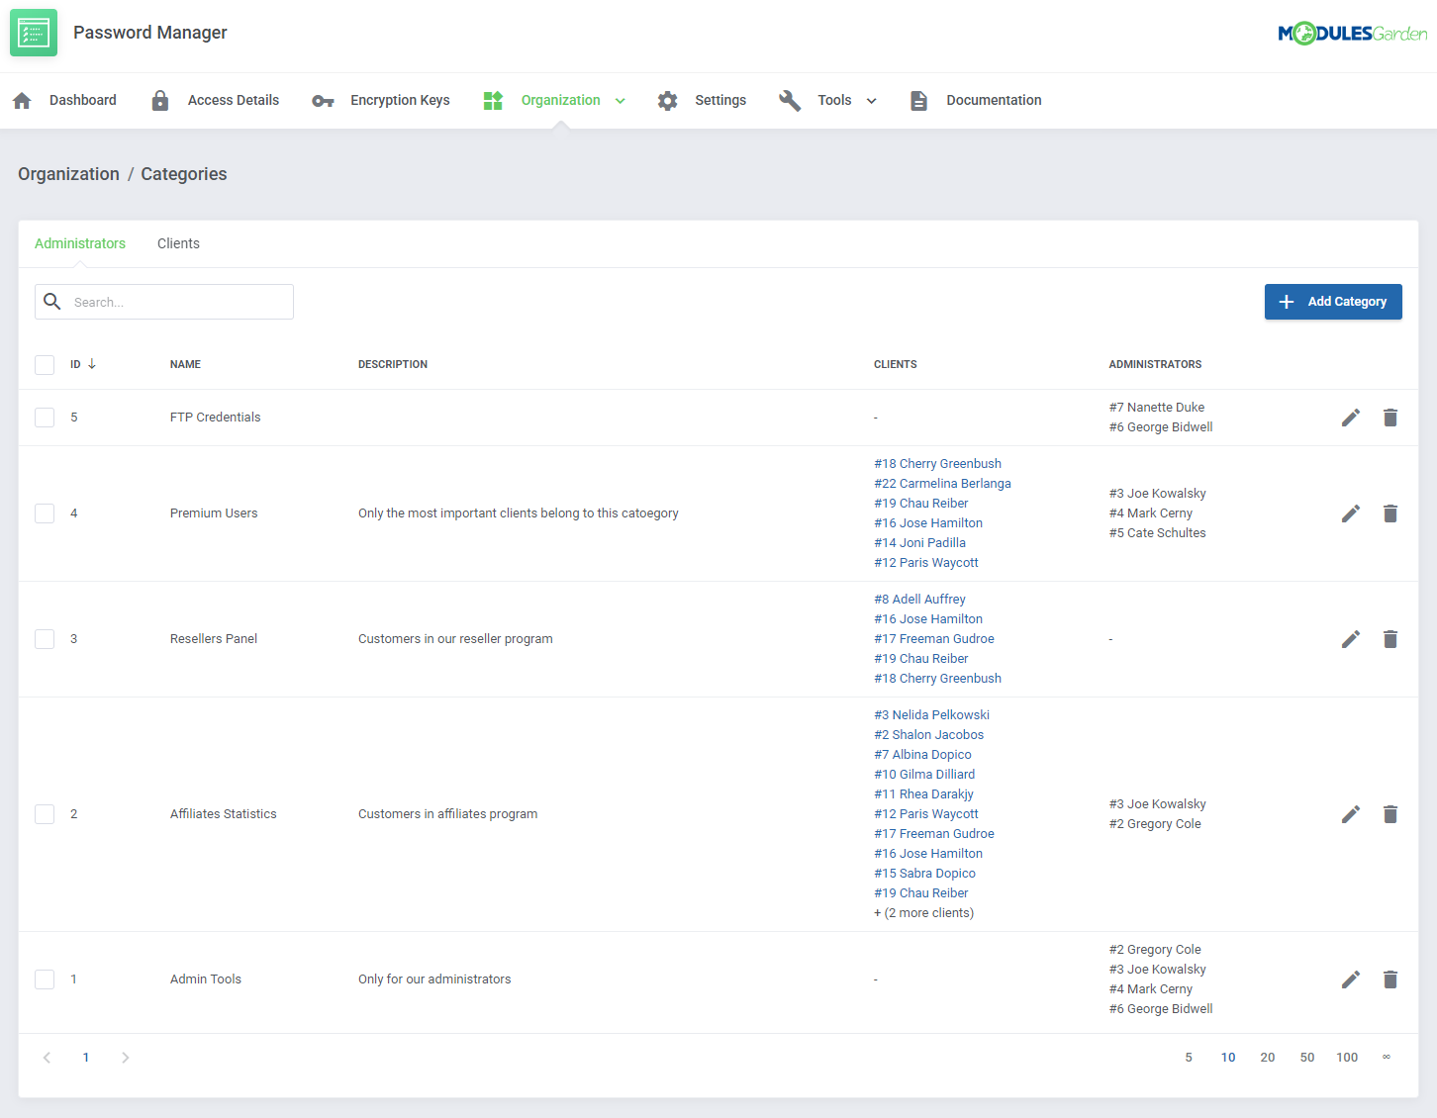Click the Encryption Keys key icon
This screenshot has width=1437, height=1118.
323,101
